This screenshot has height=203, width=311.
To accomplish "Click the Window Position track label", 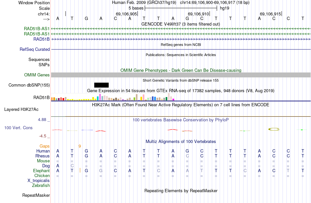I will pyautogui.click(x=34, y=3).
